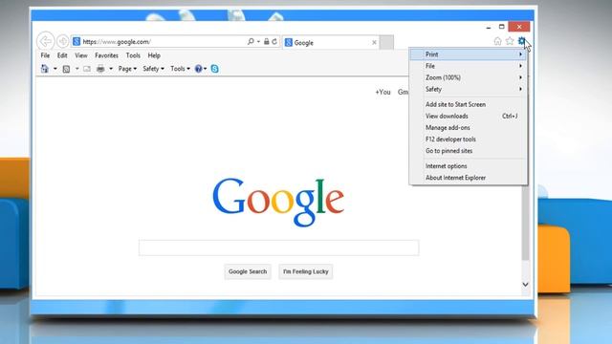Click the security lock icon in address bar
Viewport: 612px width, 344px height.
(266, 41)
